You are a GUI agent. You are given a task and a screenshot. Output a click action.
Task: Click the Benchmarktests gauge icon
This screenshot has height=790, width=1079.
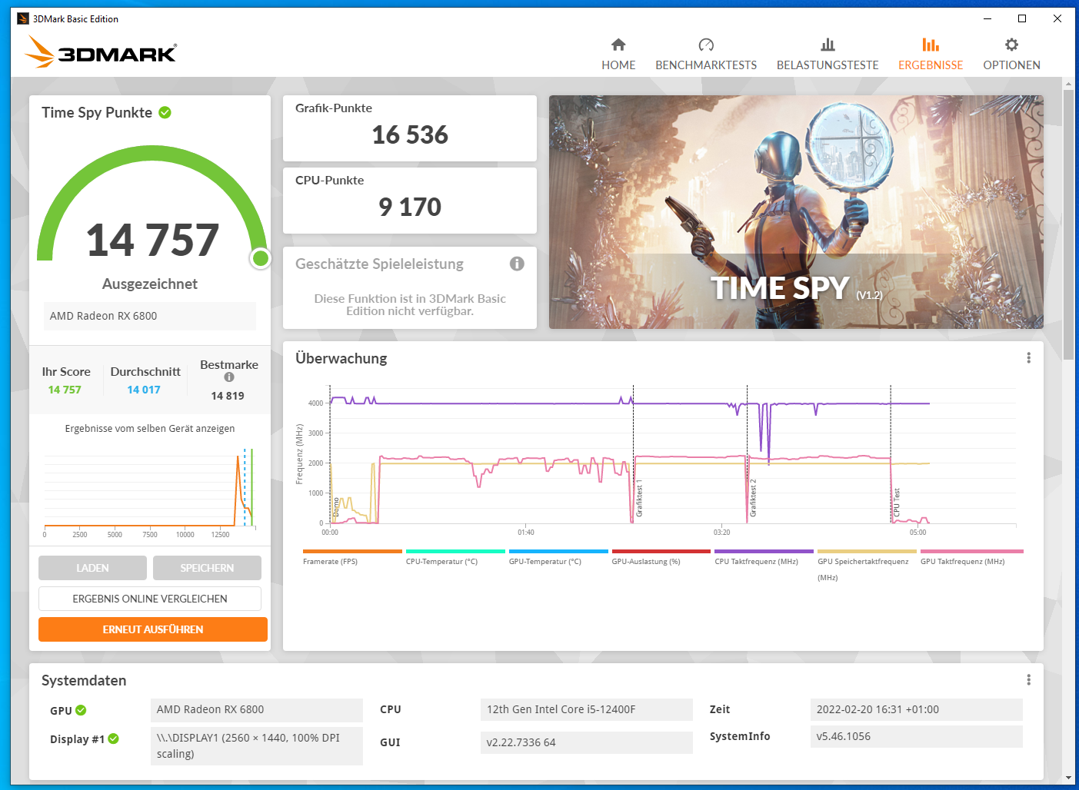point(706,45)
